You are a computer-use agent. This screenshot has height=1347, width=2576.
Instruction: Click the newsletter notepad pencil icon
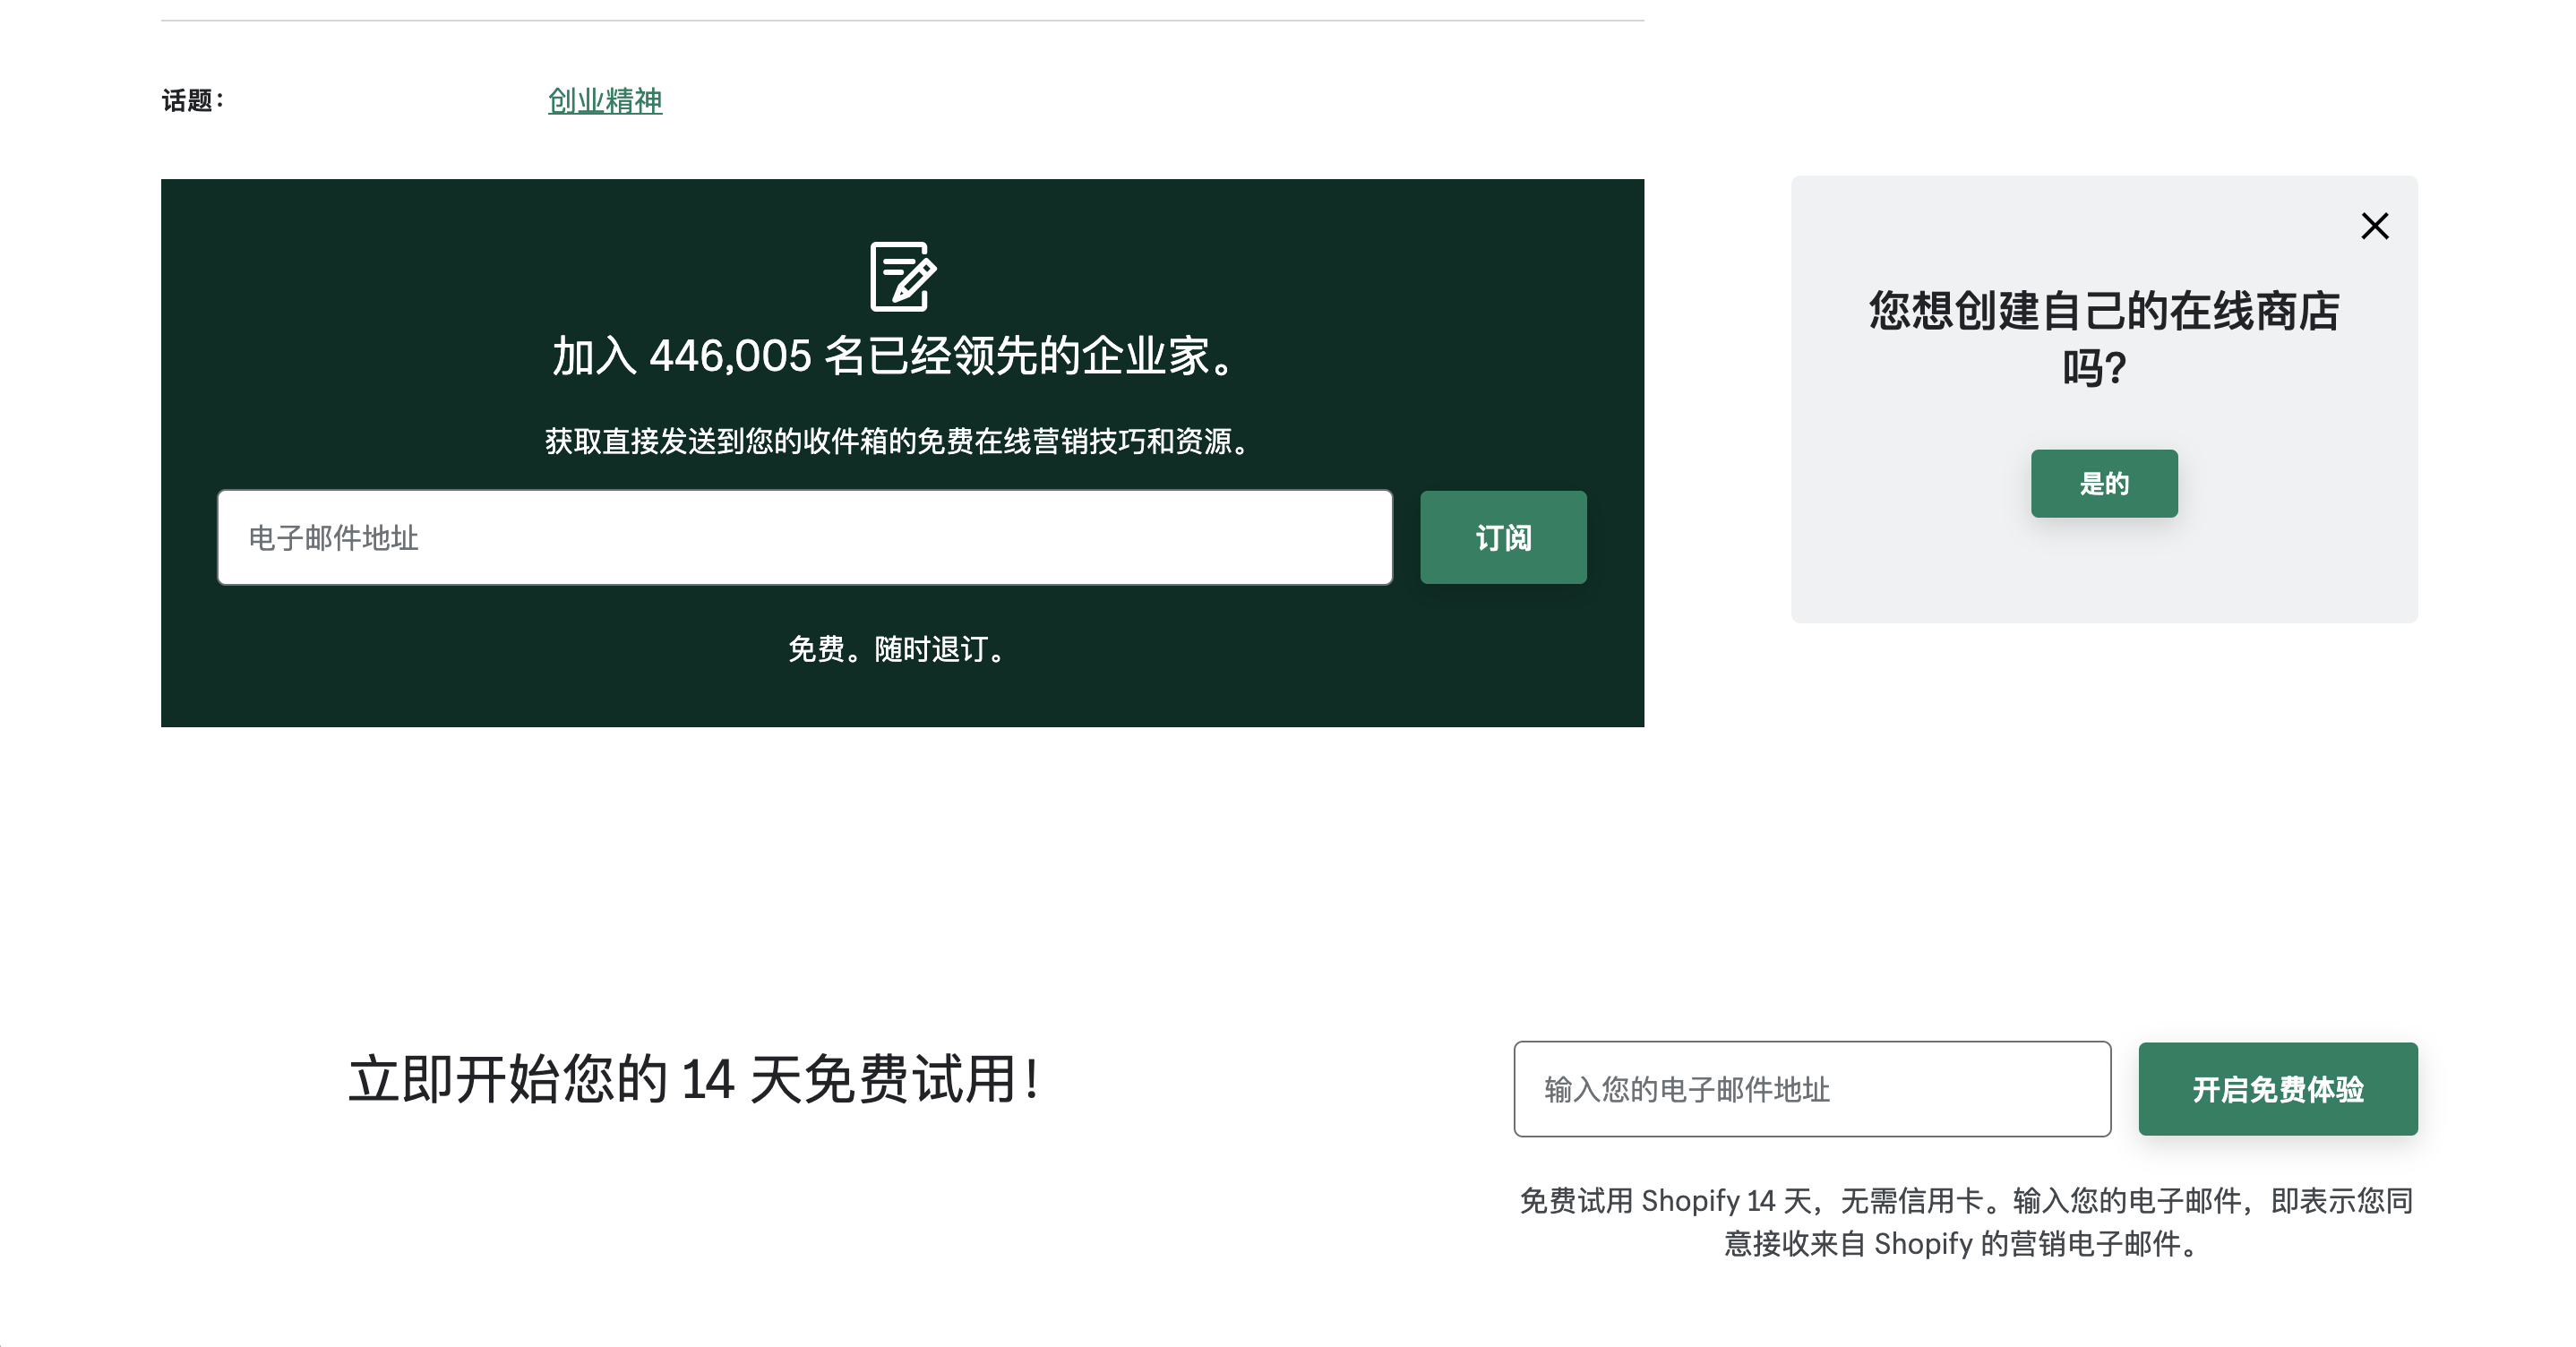click(x=902, y=276)
